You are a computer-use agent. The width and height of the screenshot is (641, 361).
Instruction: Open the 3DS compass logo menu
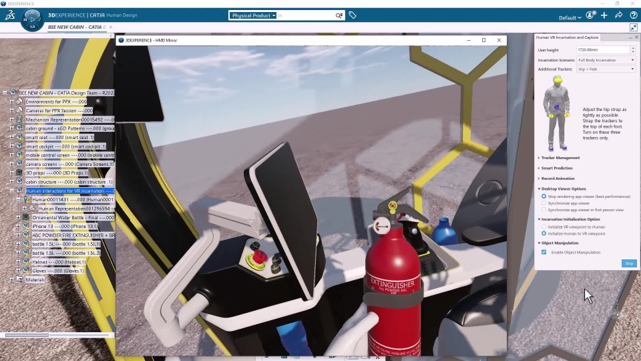click(10, 15)
